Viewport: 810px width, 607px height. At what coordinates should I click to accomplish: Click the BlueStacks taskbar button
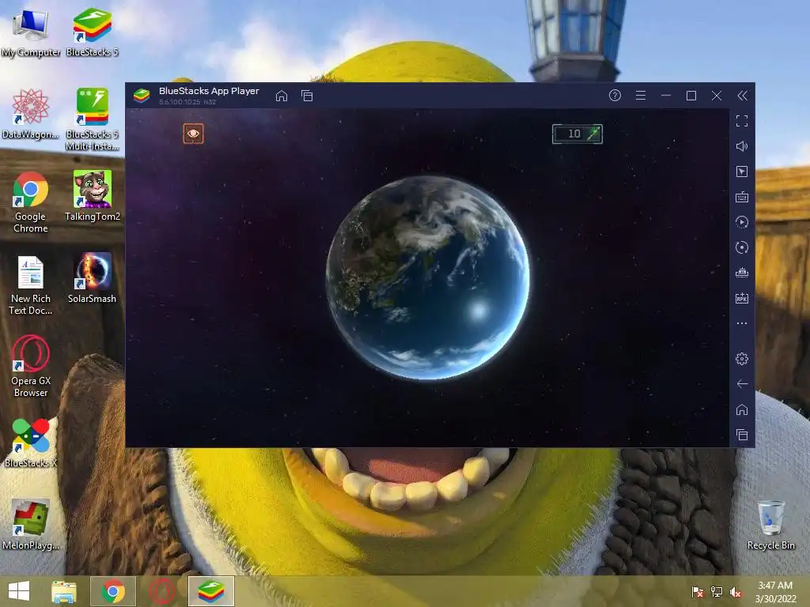coord(210,591)
